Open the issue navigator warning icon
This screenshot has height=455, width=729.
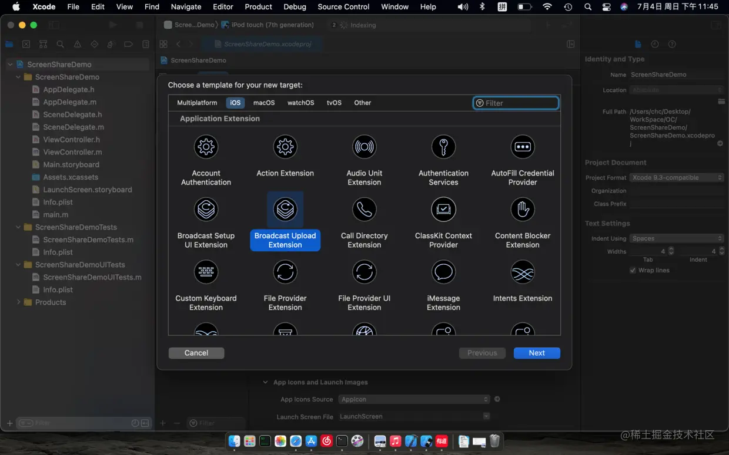click(x=77, y=44)
